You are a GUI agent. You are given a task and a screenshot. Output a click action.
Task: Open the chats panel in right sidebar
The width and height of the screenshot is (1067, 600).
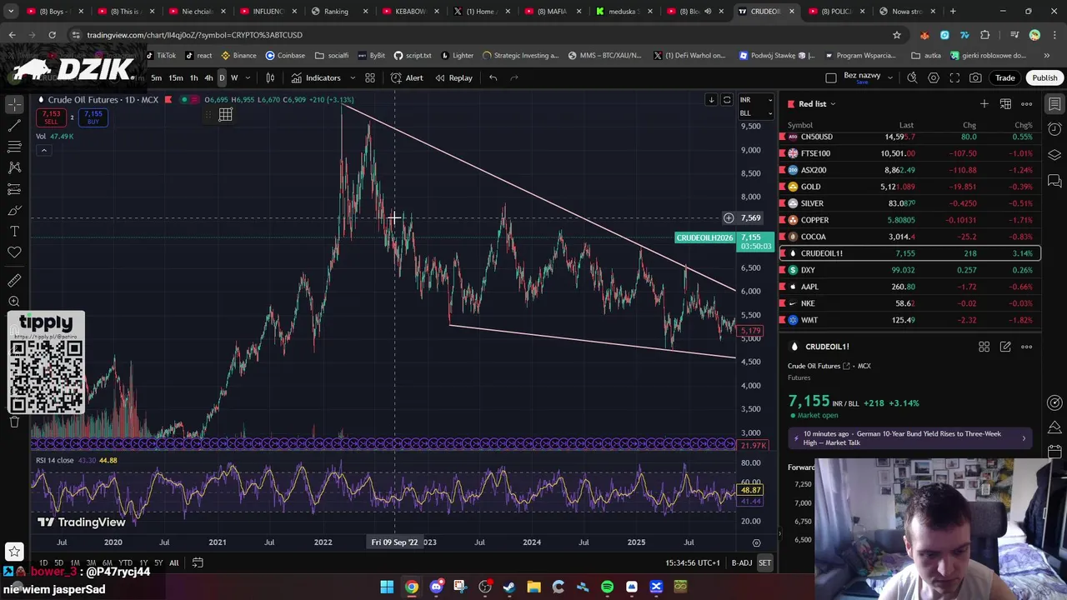[x=1054, y=181]
